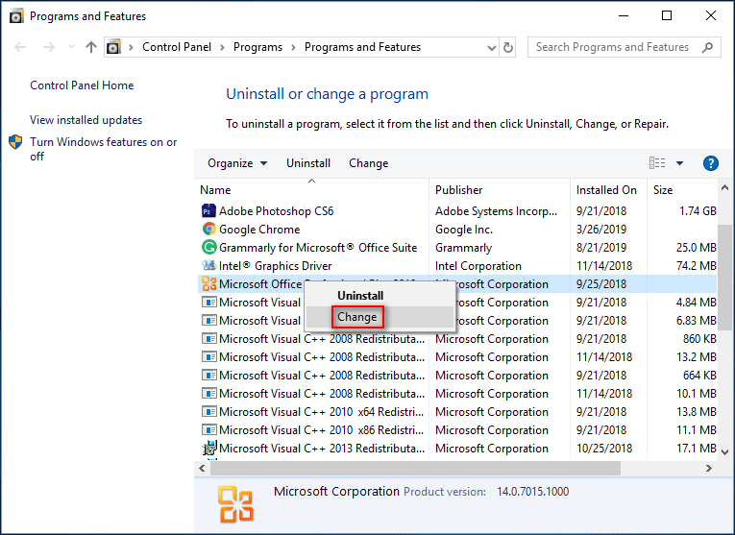Click the Visual C++ 2010 x64 icon

coord(208,412)
